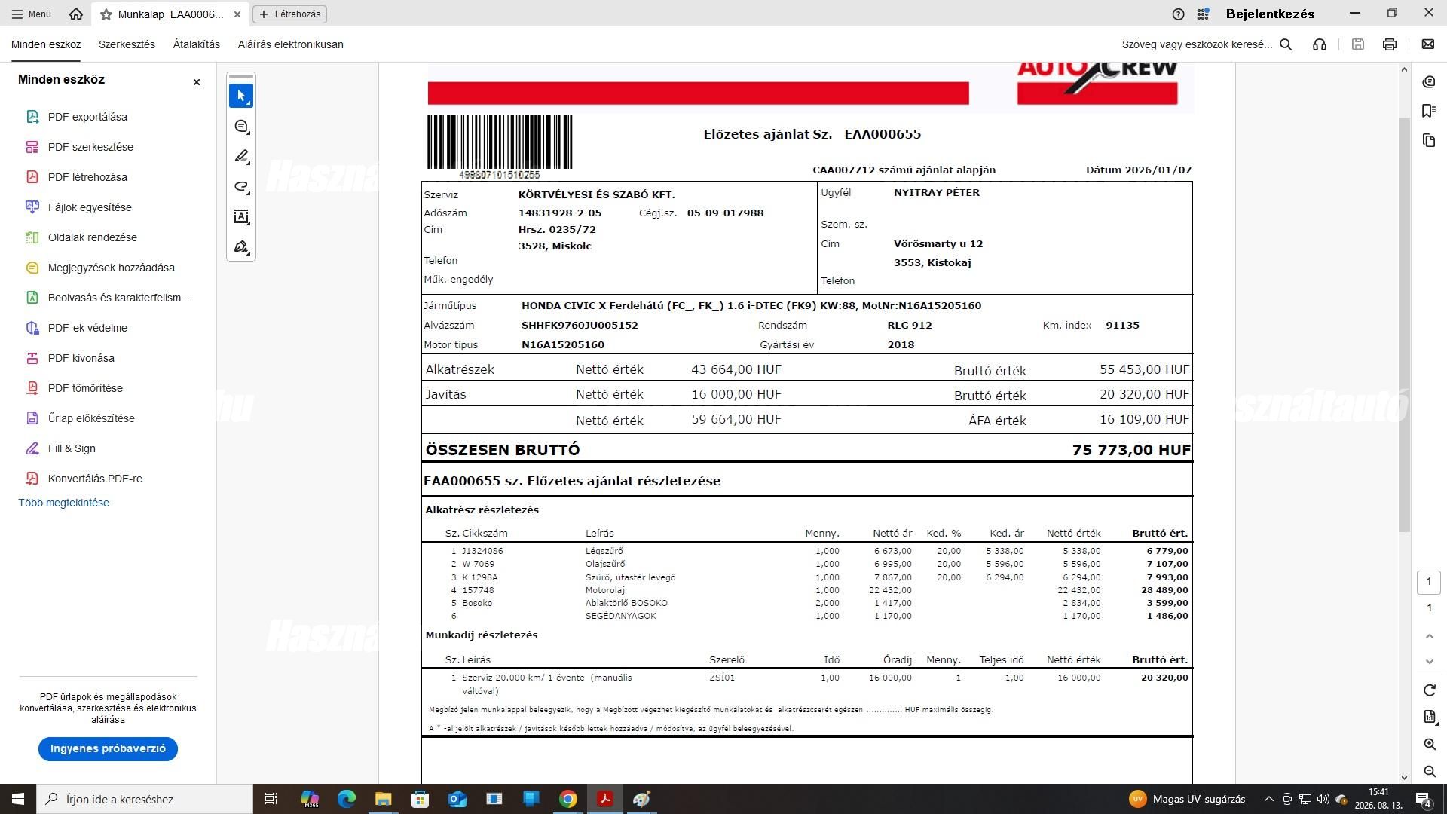Go to previous page arrow
The image size is (1447, 814).
[1429, 636]
